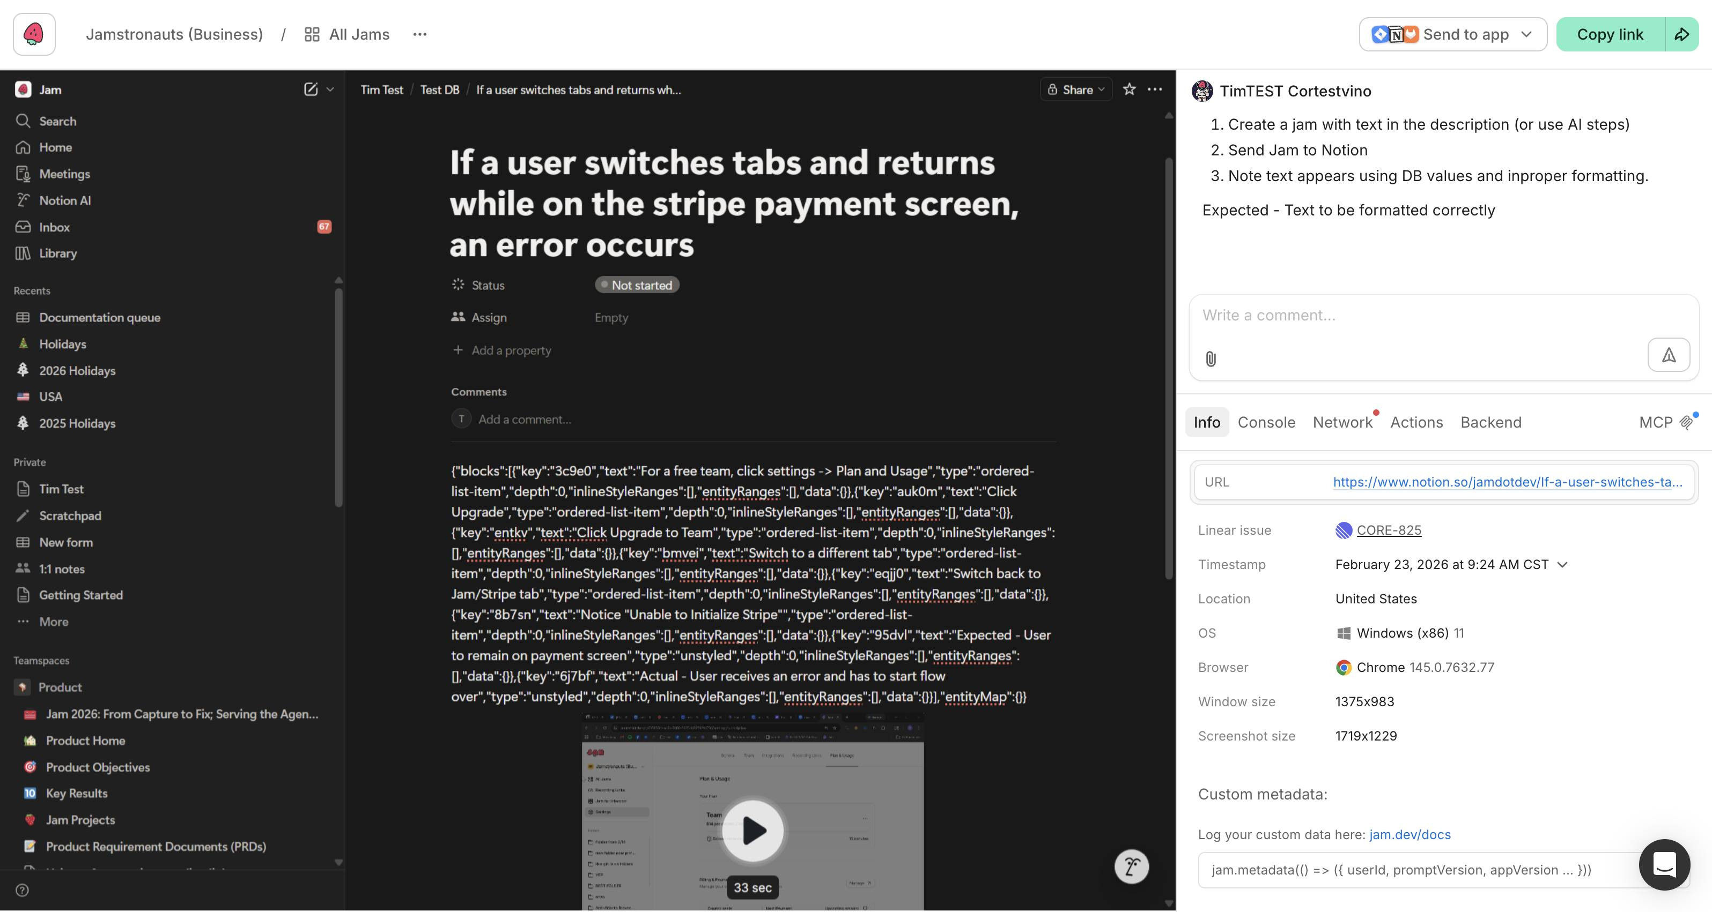Open the Intercom chat bubble

click(x=1664, y=864)
